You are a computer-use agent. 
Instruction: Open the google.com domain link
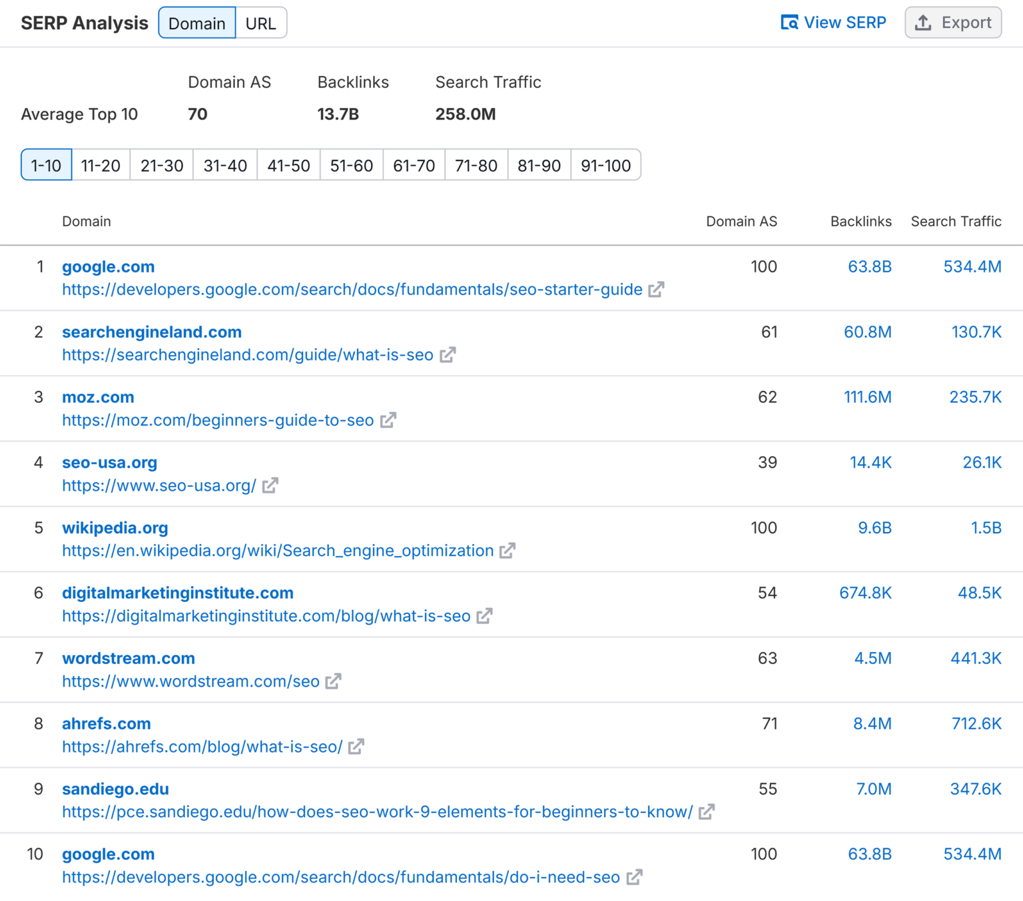[108, 266]
